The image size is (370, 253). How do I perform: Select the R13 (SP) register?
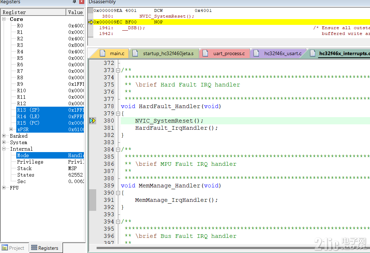(x=50, y=110)
